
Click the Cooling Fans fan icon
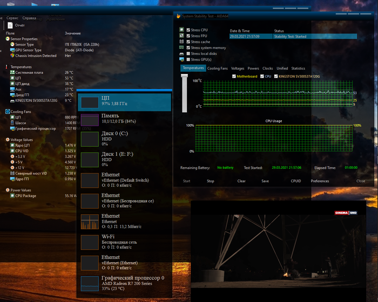click(8, 112)
